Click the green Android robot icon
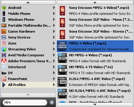134x107 pixels. (x=4, y=8)
